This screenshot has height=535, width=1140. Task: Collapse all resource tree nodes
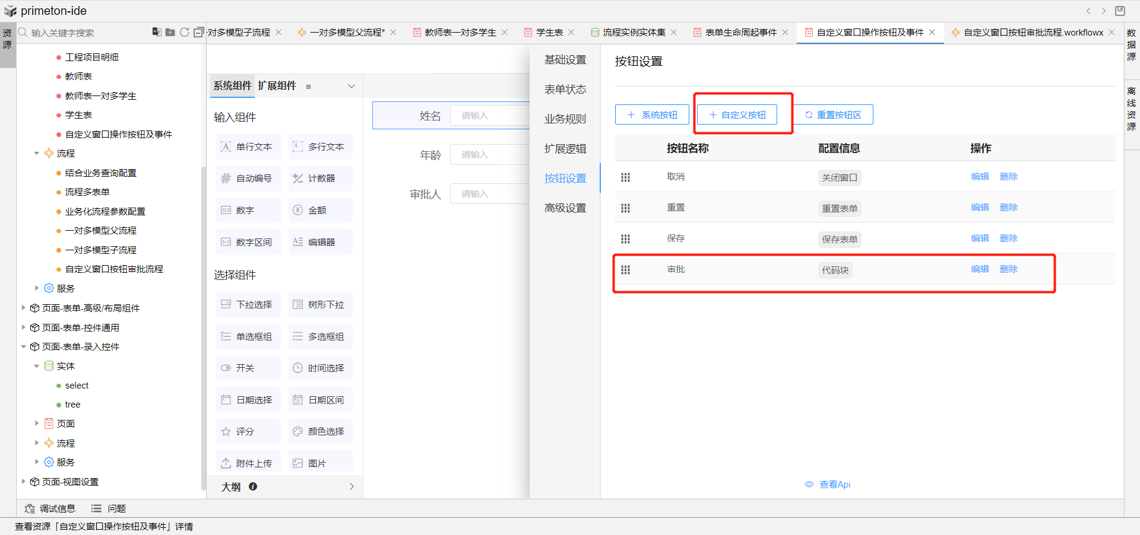tap(198, 32)
